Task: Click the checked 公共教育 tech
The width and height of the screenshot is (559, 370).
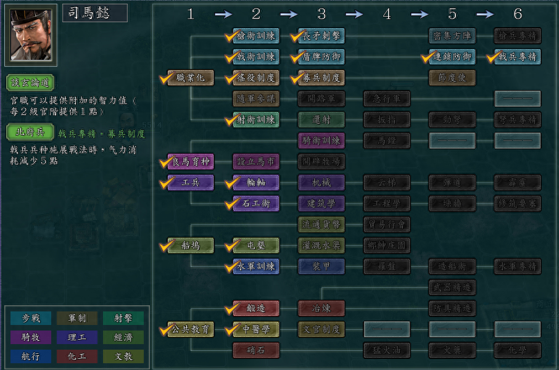Action: tap(191, 329)
